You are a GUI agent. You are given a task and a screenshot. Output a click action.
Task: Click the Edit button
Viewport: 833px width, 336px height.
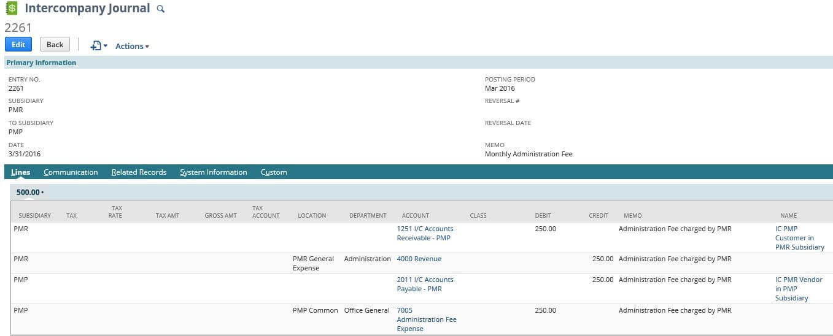click(x=18, y=44)
